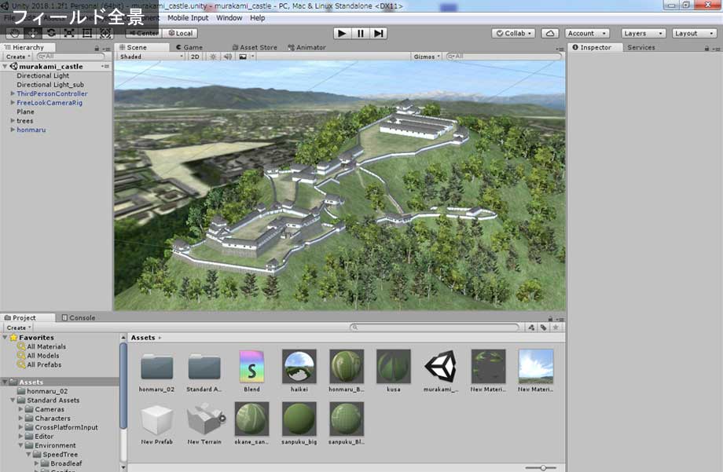
Task: Switch to the Console tab
Action: tap(79, 317)
